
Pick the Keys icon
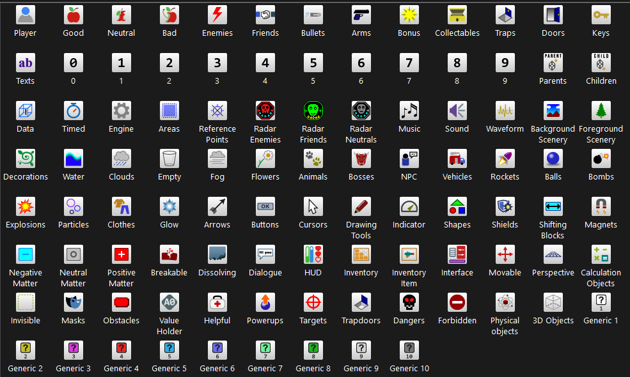[x=601, y=15]
